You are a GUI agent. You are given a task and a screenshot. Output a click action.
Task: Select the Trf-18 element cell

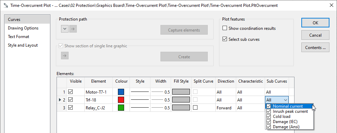coord(99,100)
